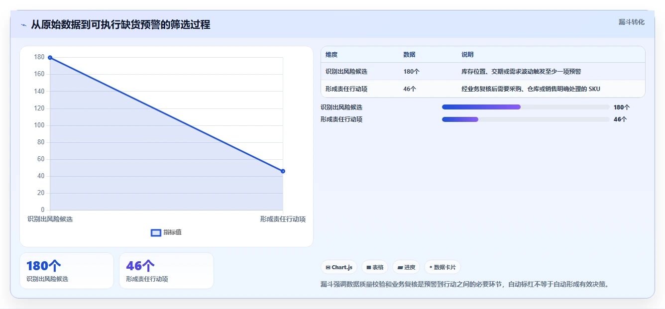Click the 46个 data card
This screenshot has height=309, width=665.
coord(166,271)
